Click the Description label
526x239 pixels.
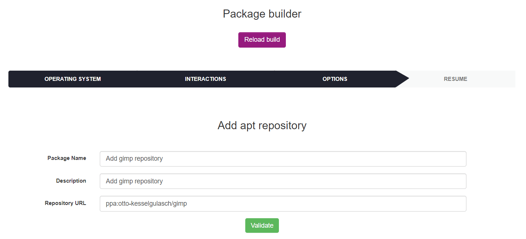tap(71, 180)
